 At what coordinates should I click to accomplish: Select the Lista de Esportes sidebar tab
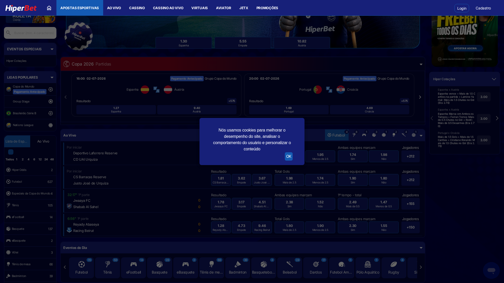pos(17,141)
